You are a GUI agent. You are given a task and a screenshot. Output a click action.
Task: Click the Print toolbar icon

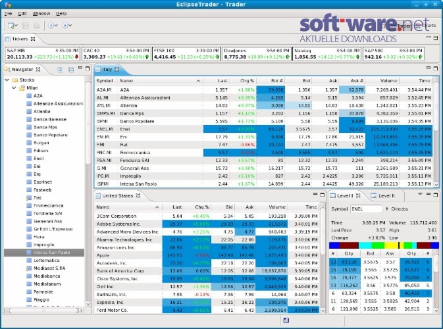(36, 26)
